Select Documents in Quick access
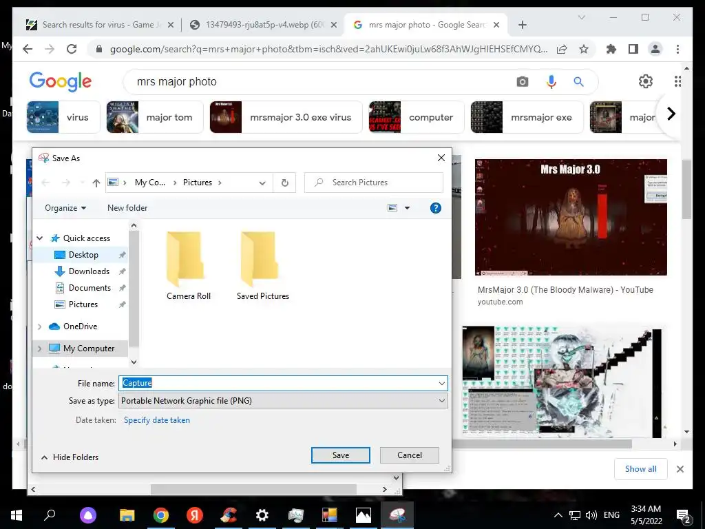This screenshot has height=529, width=705. [90, 288]
